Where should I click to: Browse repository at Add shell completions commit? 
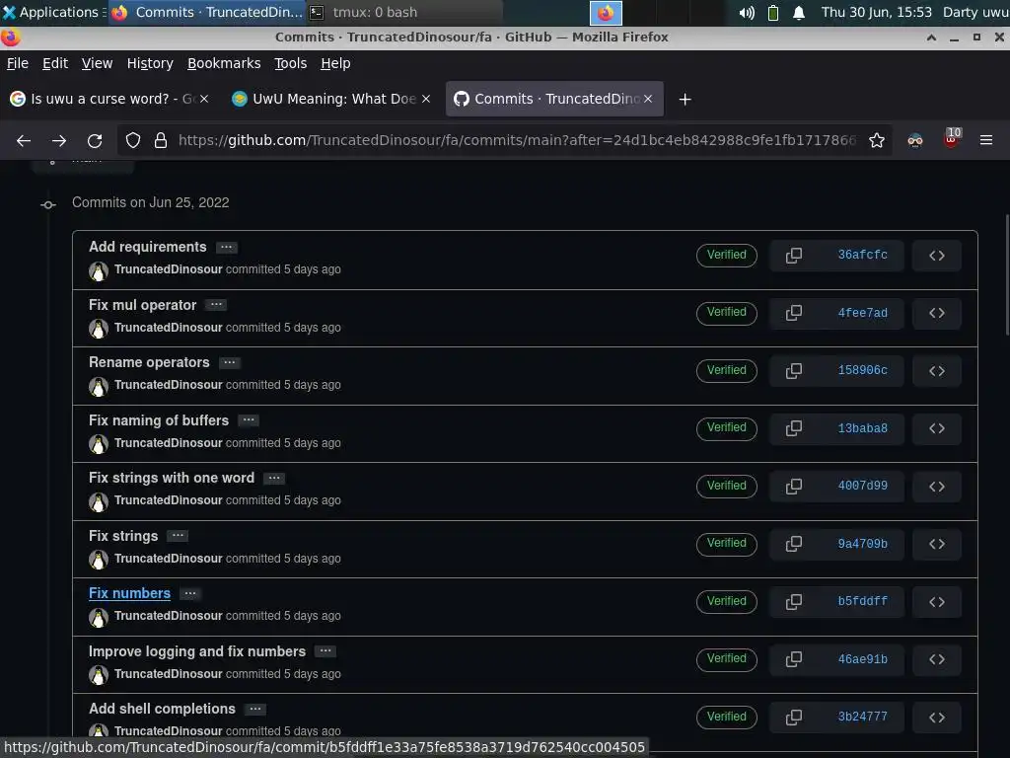point(937,717)
